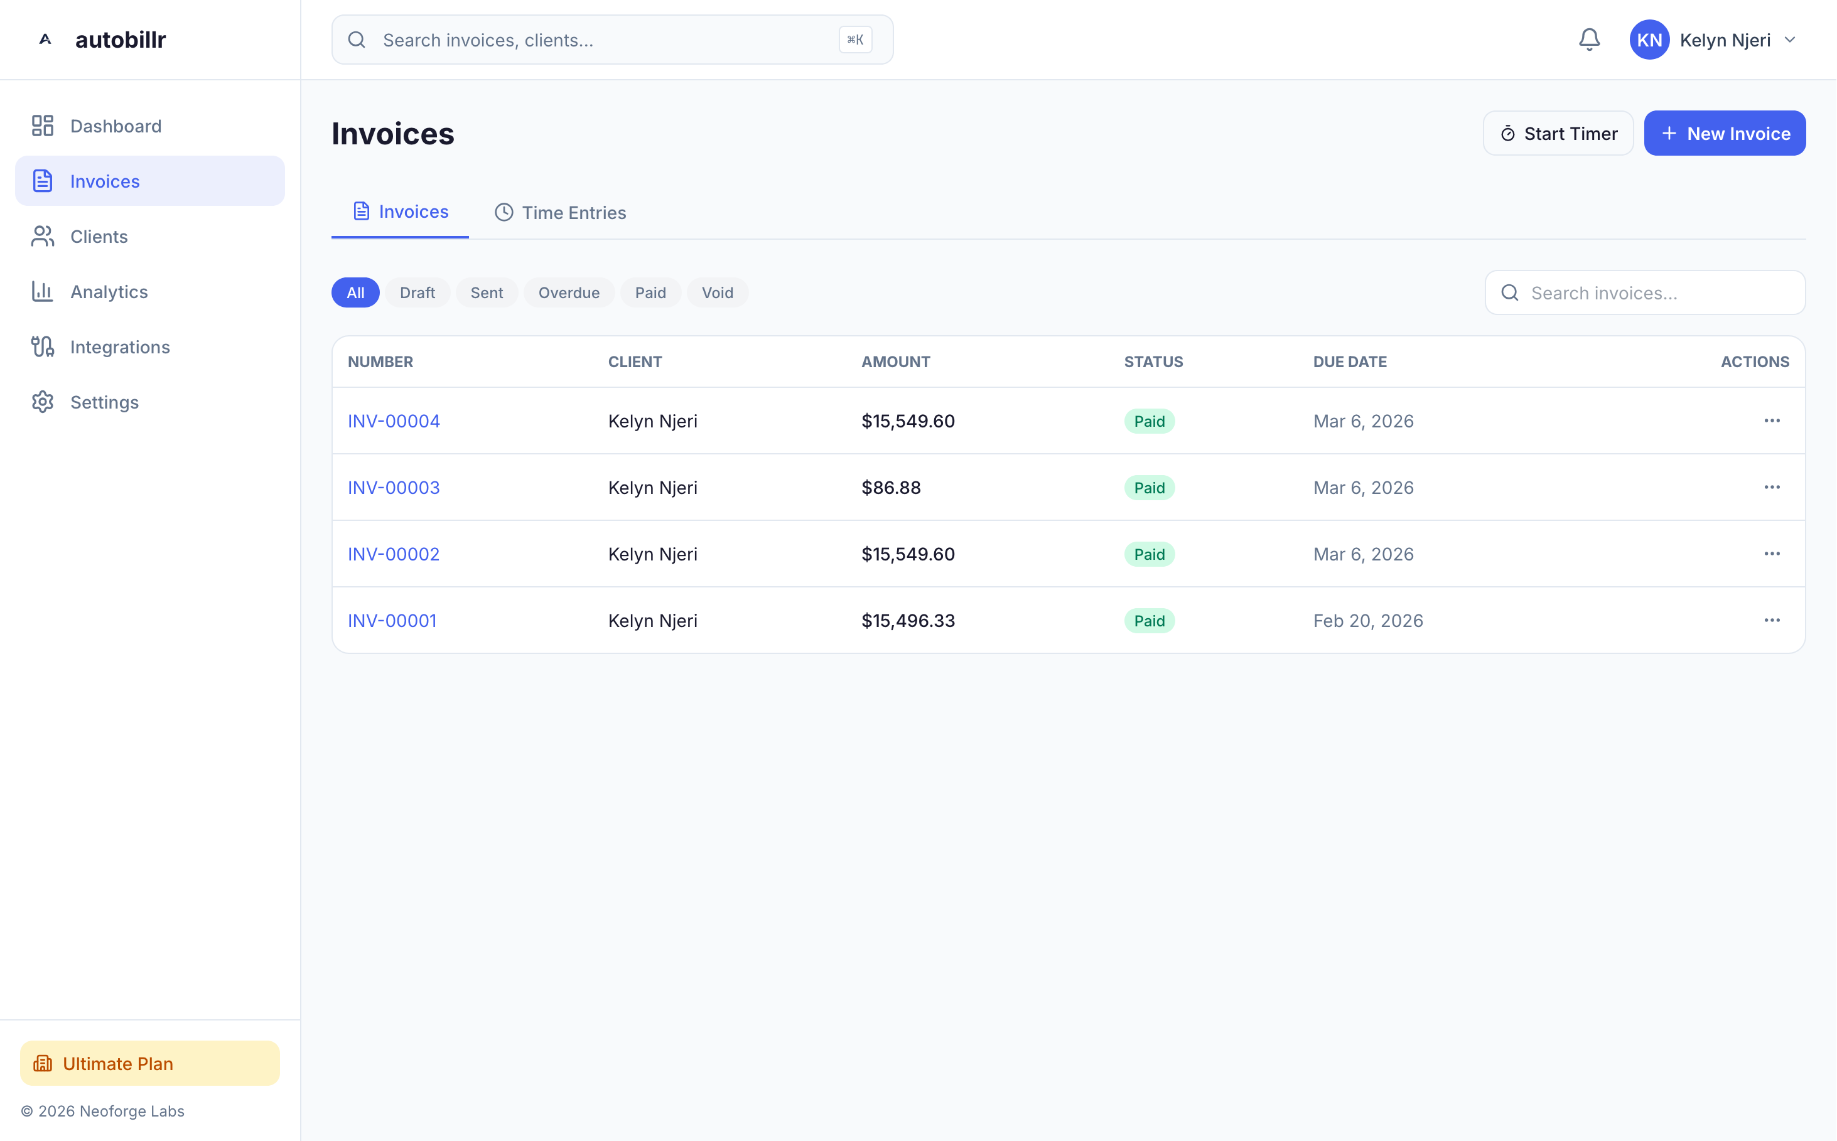Select the Invoices tab
1837x1141 pixels.
pyautogui.click(x=400, y=212)
